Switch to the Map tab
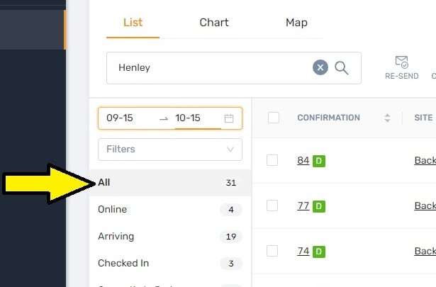The image size is (436, 287). 296,23
